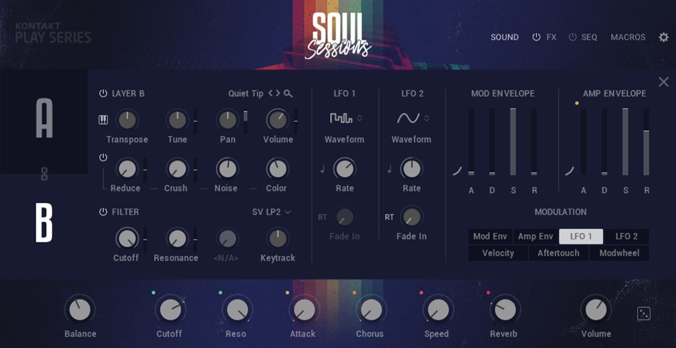Enable the FX power toggle
The height and width of the screenshot is (348, 676).
coord(536,37)
